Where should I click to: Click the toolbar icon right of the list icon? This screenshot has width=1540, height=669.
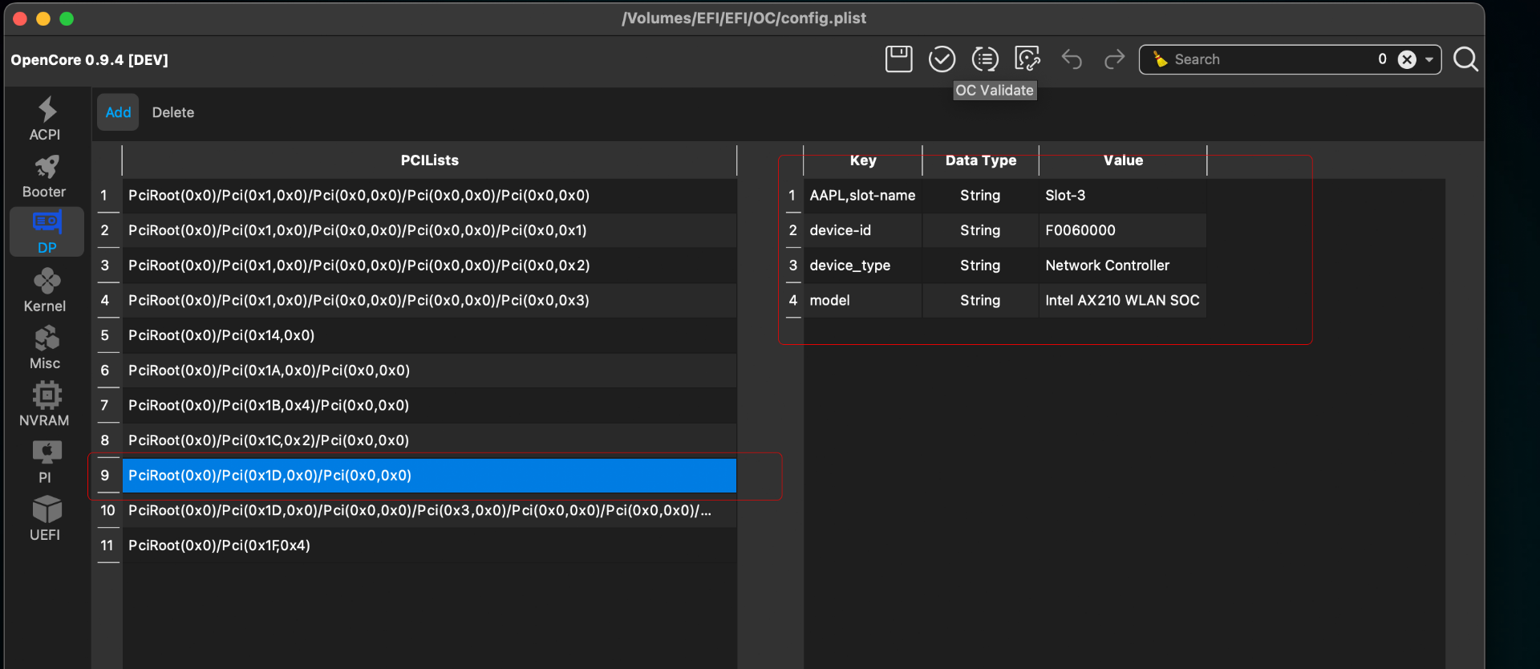coord(1027,59)
